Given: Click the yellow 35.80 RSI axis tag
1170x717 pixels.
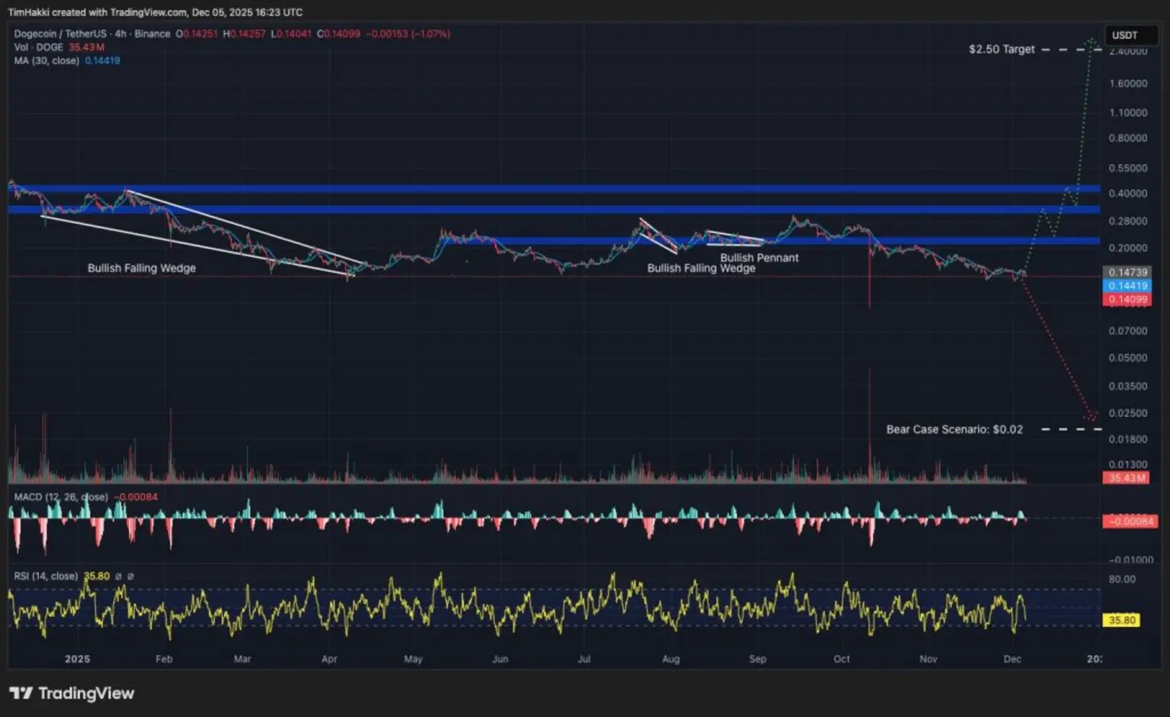Looking at the screenshot, I should (1122, 620).
